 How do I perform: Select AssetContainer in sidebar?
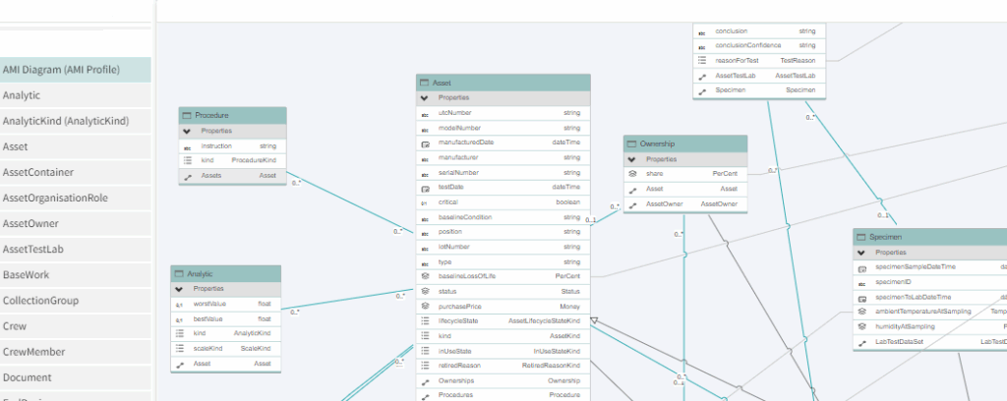75,172
